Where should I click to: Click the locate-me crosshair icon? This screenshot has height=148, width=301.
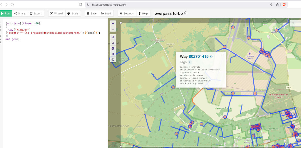[x=113, y=43]
